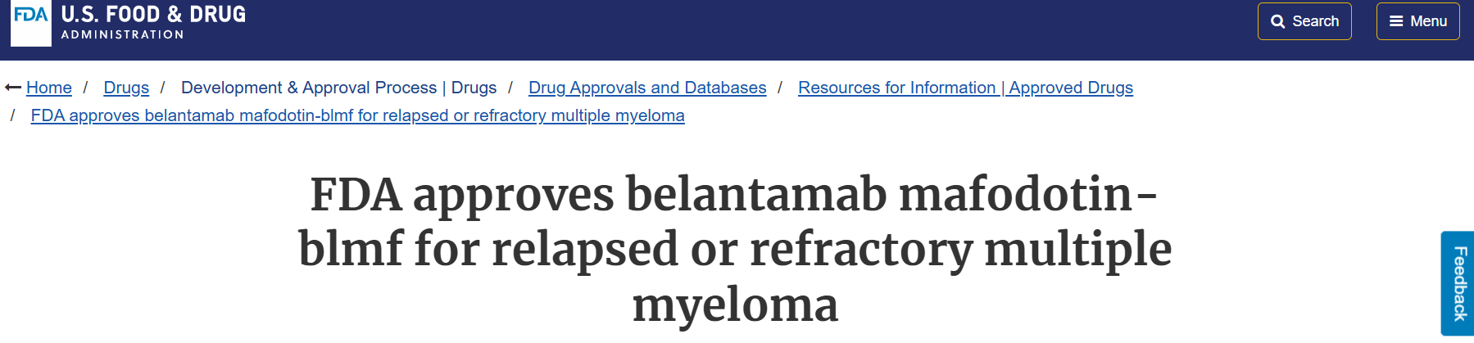
Task: Click the back arrow beside Home
Action: tap(12, 88)
